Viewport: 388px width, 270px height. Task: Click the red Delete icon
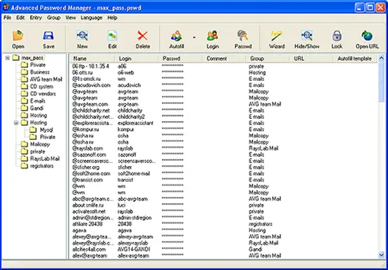click(142, 36)
